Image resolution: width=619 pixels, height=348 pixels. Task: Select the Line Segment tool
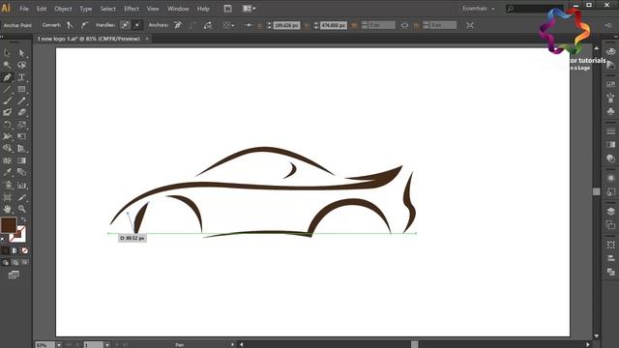pos(7,89)
